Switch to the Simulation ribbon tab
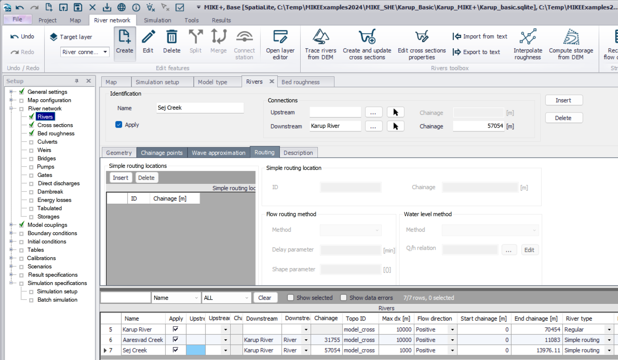Viewport: 618px width, 360px height. 157,20
